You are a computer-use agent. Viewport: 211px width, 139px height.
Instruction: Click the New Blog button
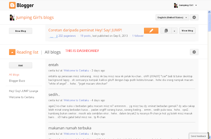[x=20, y=31]
